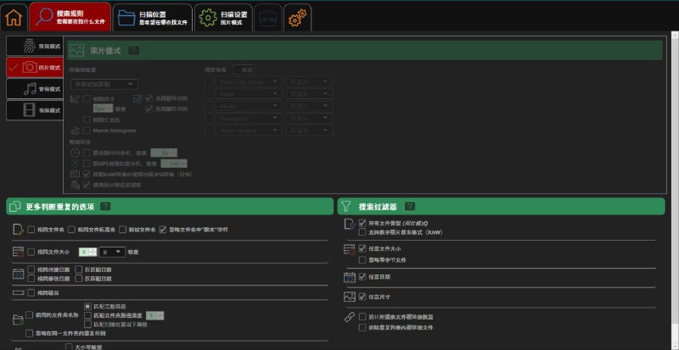Uncheck 忽略文件名中"副本"字样 checkbox
Screen dimensions: 679x350
tap(163, 230)
